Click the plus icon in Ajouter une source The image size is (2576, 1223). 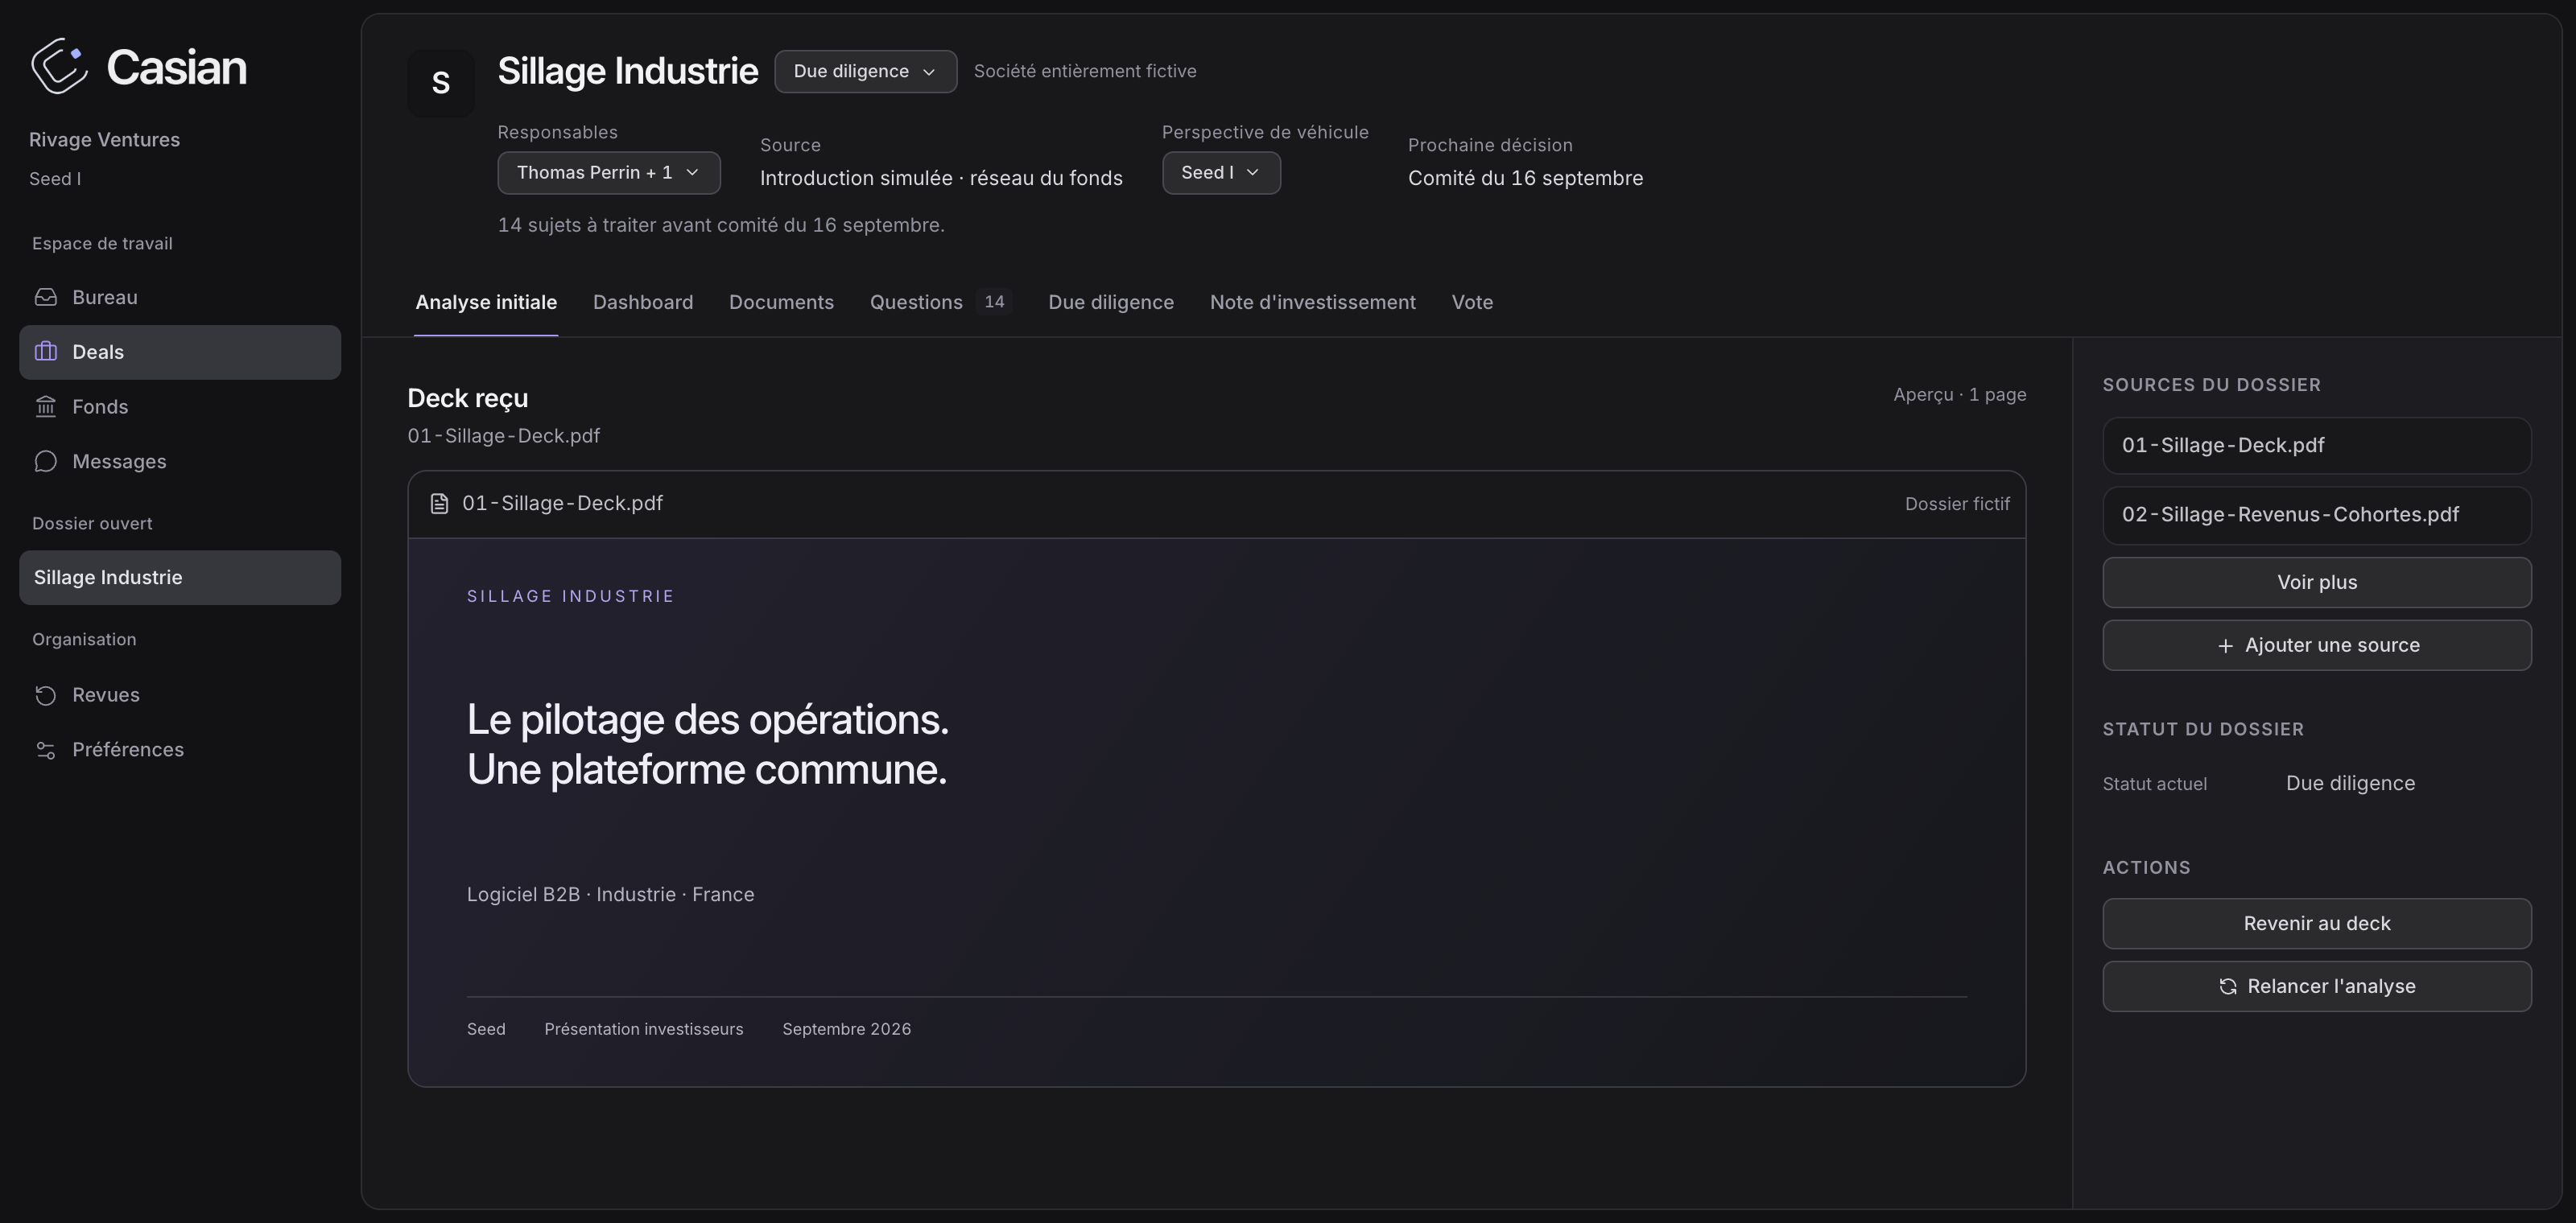coord(2225,646)
